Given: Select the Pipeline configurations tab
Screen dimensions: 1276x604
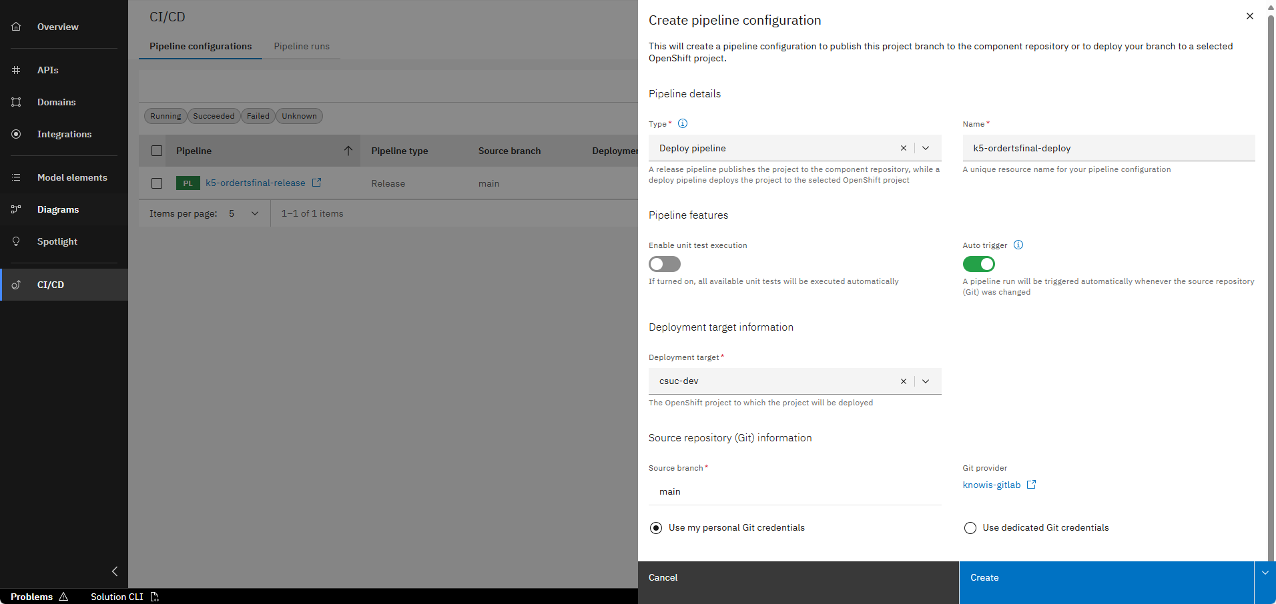Looking at the screenshot, I should [x=200, y=46].
